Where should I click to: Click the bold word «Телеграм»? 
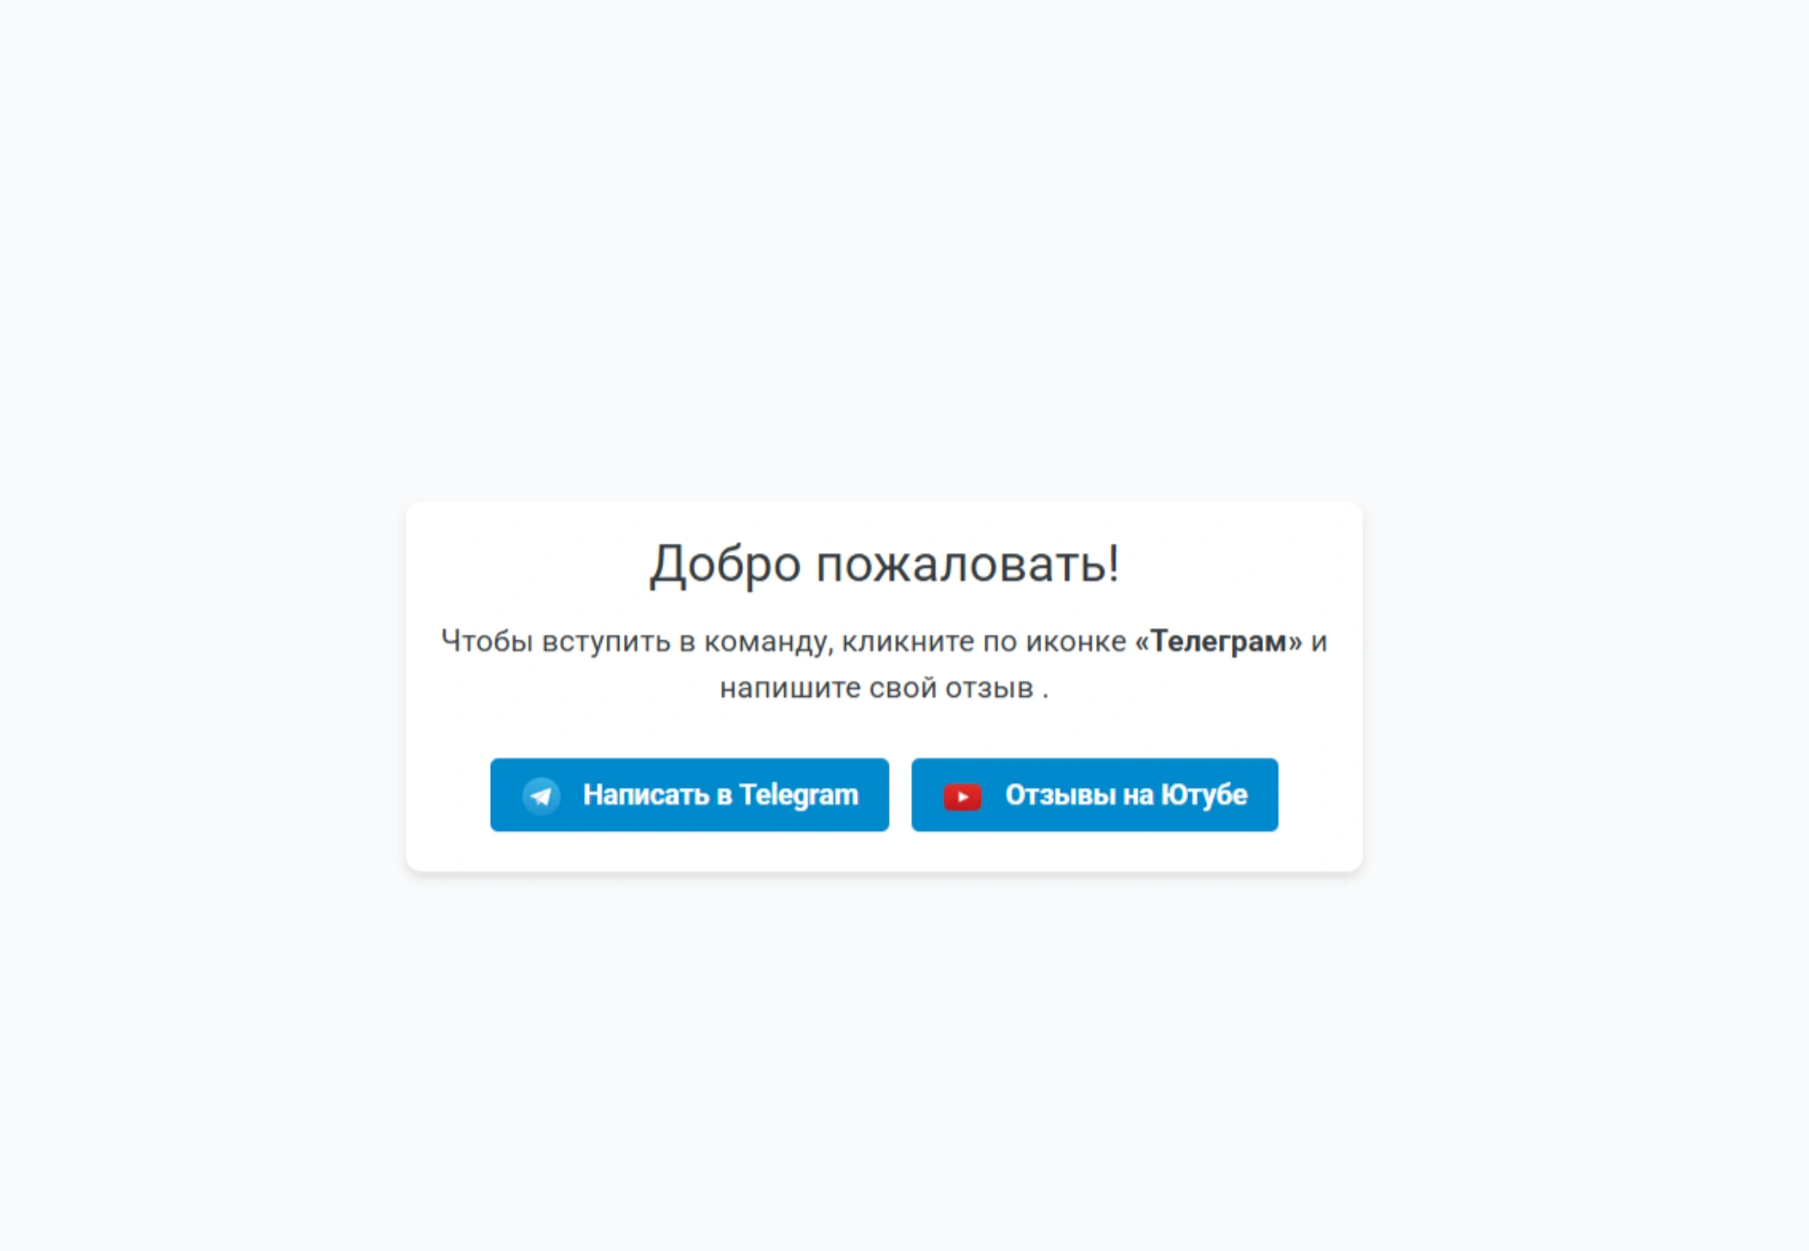click(x=1218, y=640)
